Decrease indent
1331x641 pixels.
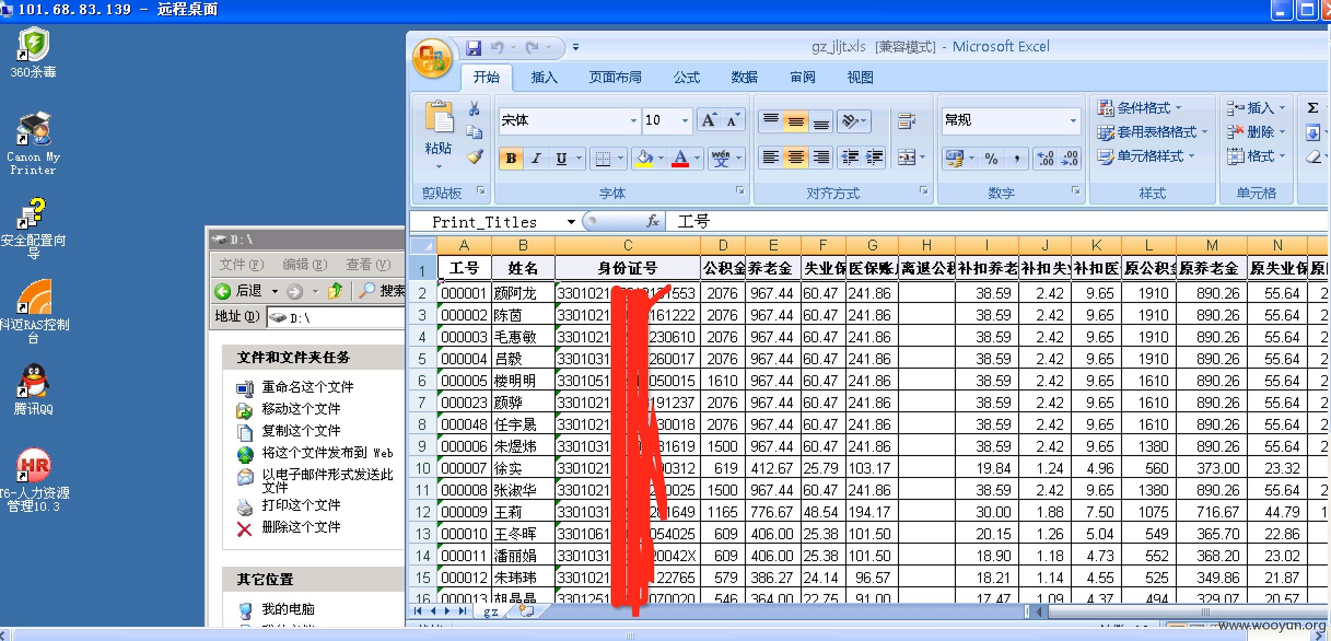click(x=850, y=158)
